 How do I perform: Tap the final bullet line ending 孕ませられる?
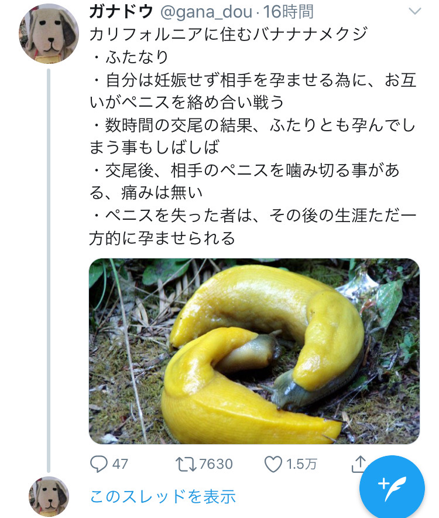[162, 238]
